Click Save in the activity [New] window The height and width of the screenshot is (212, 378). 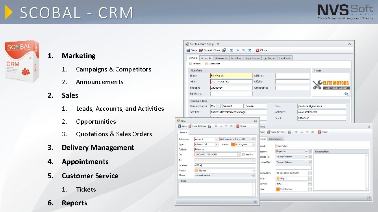[182, 126]
